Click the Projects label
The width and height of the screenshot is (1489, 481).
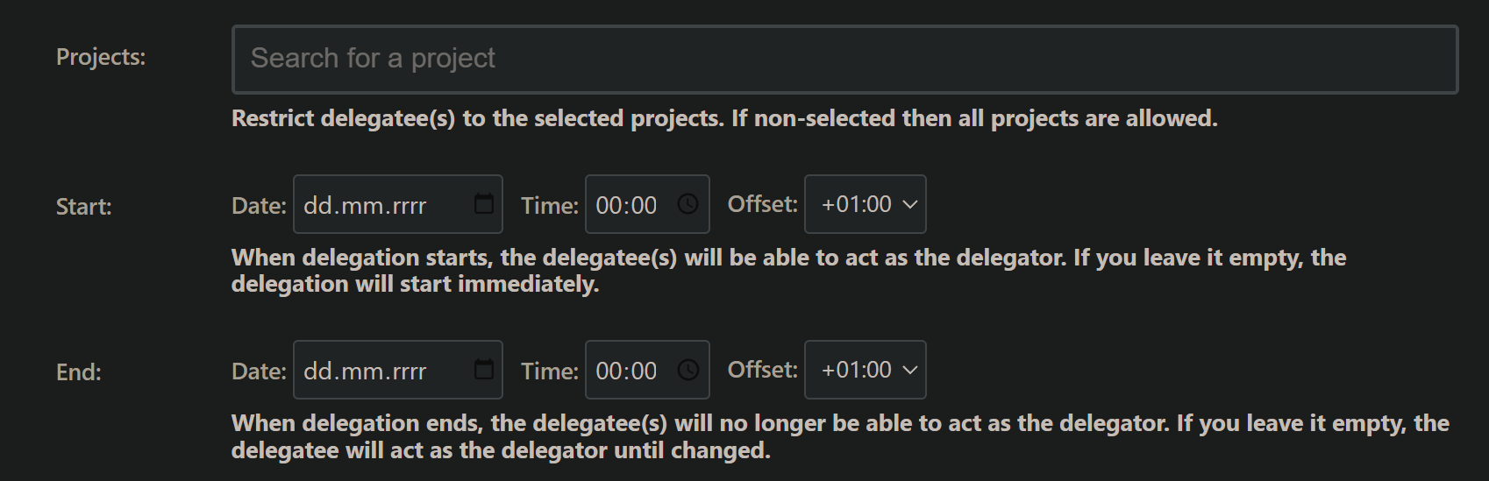[101, 57]
